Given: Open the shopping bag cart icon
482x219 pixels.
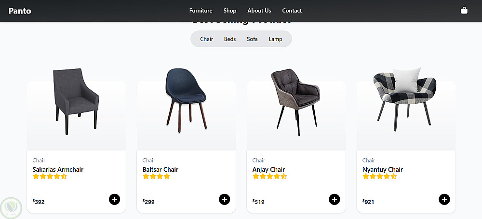Looking at the screenshot, I should click(x=464, y=11).
